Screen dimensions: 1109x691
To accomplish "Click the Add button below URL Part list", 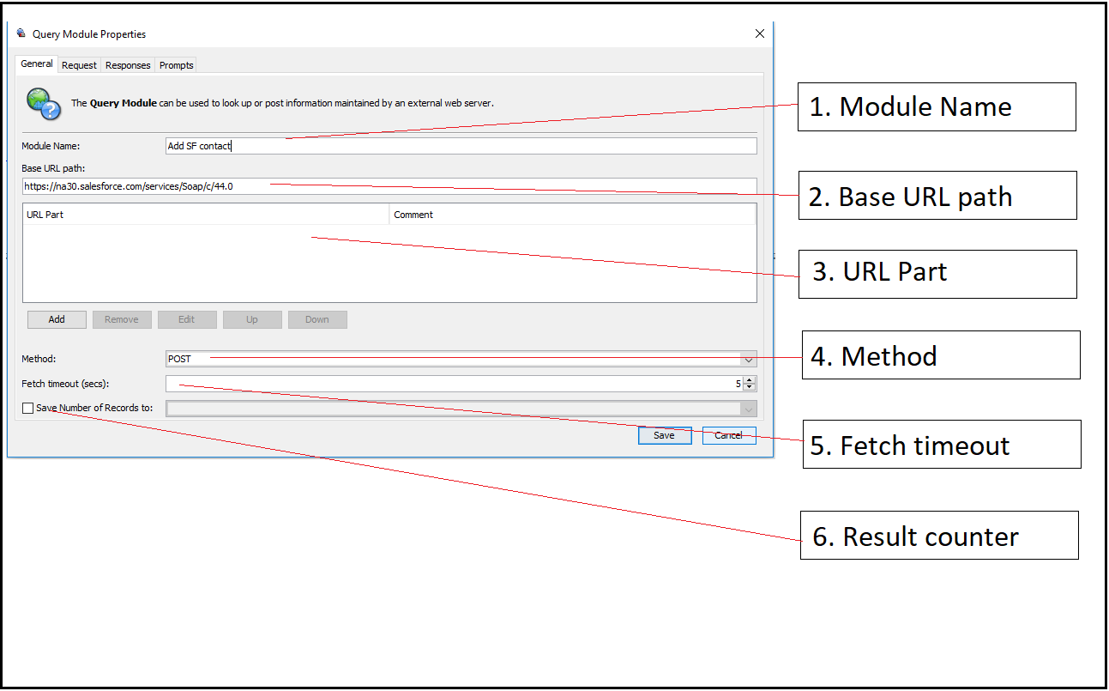I will pos(56,319).
